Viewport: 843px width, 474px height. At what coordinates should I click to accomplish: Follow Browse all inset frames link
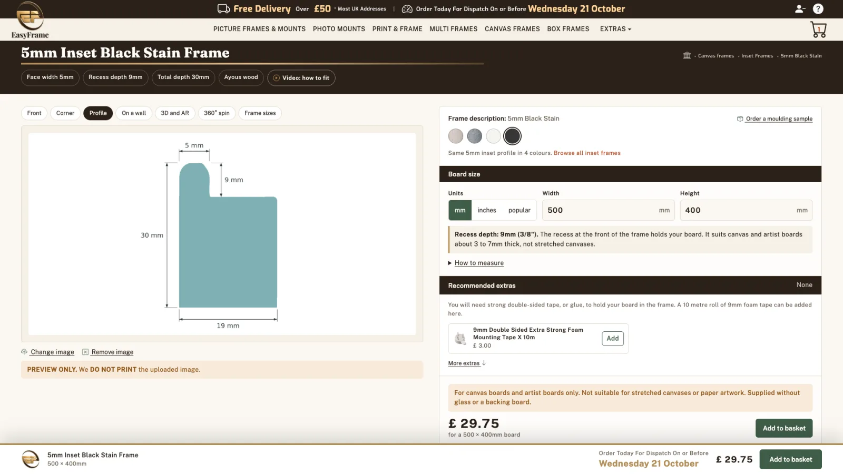click(587, 153)
